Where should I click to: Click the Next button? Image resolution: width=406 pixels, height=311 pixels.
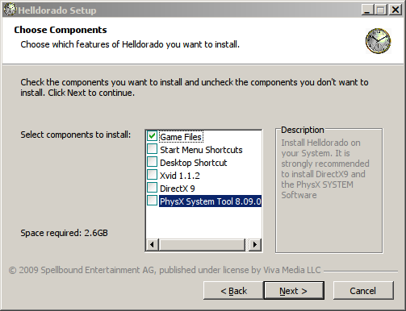(294, 290)
